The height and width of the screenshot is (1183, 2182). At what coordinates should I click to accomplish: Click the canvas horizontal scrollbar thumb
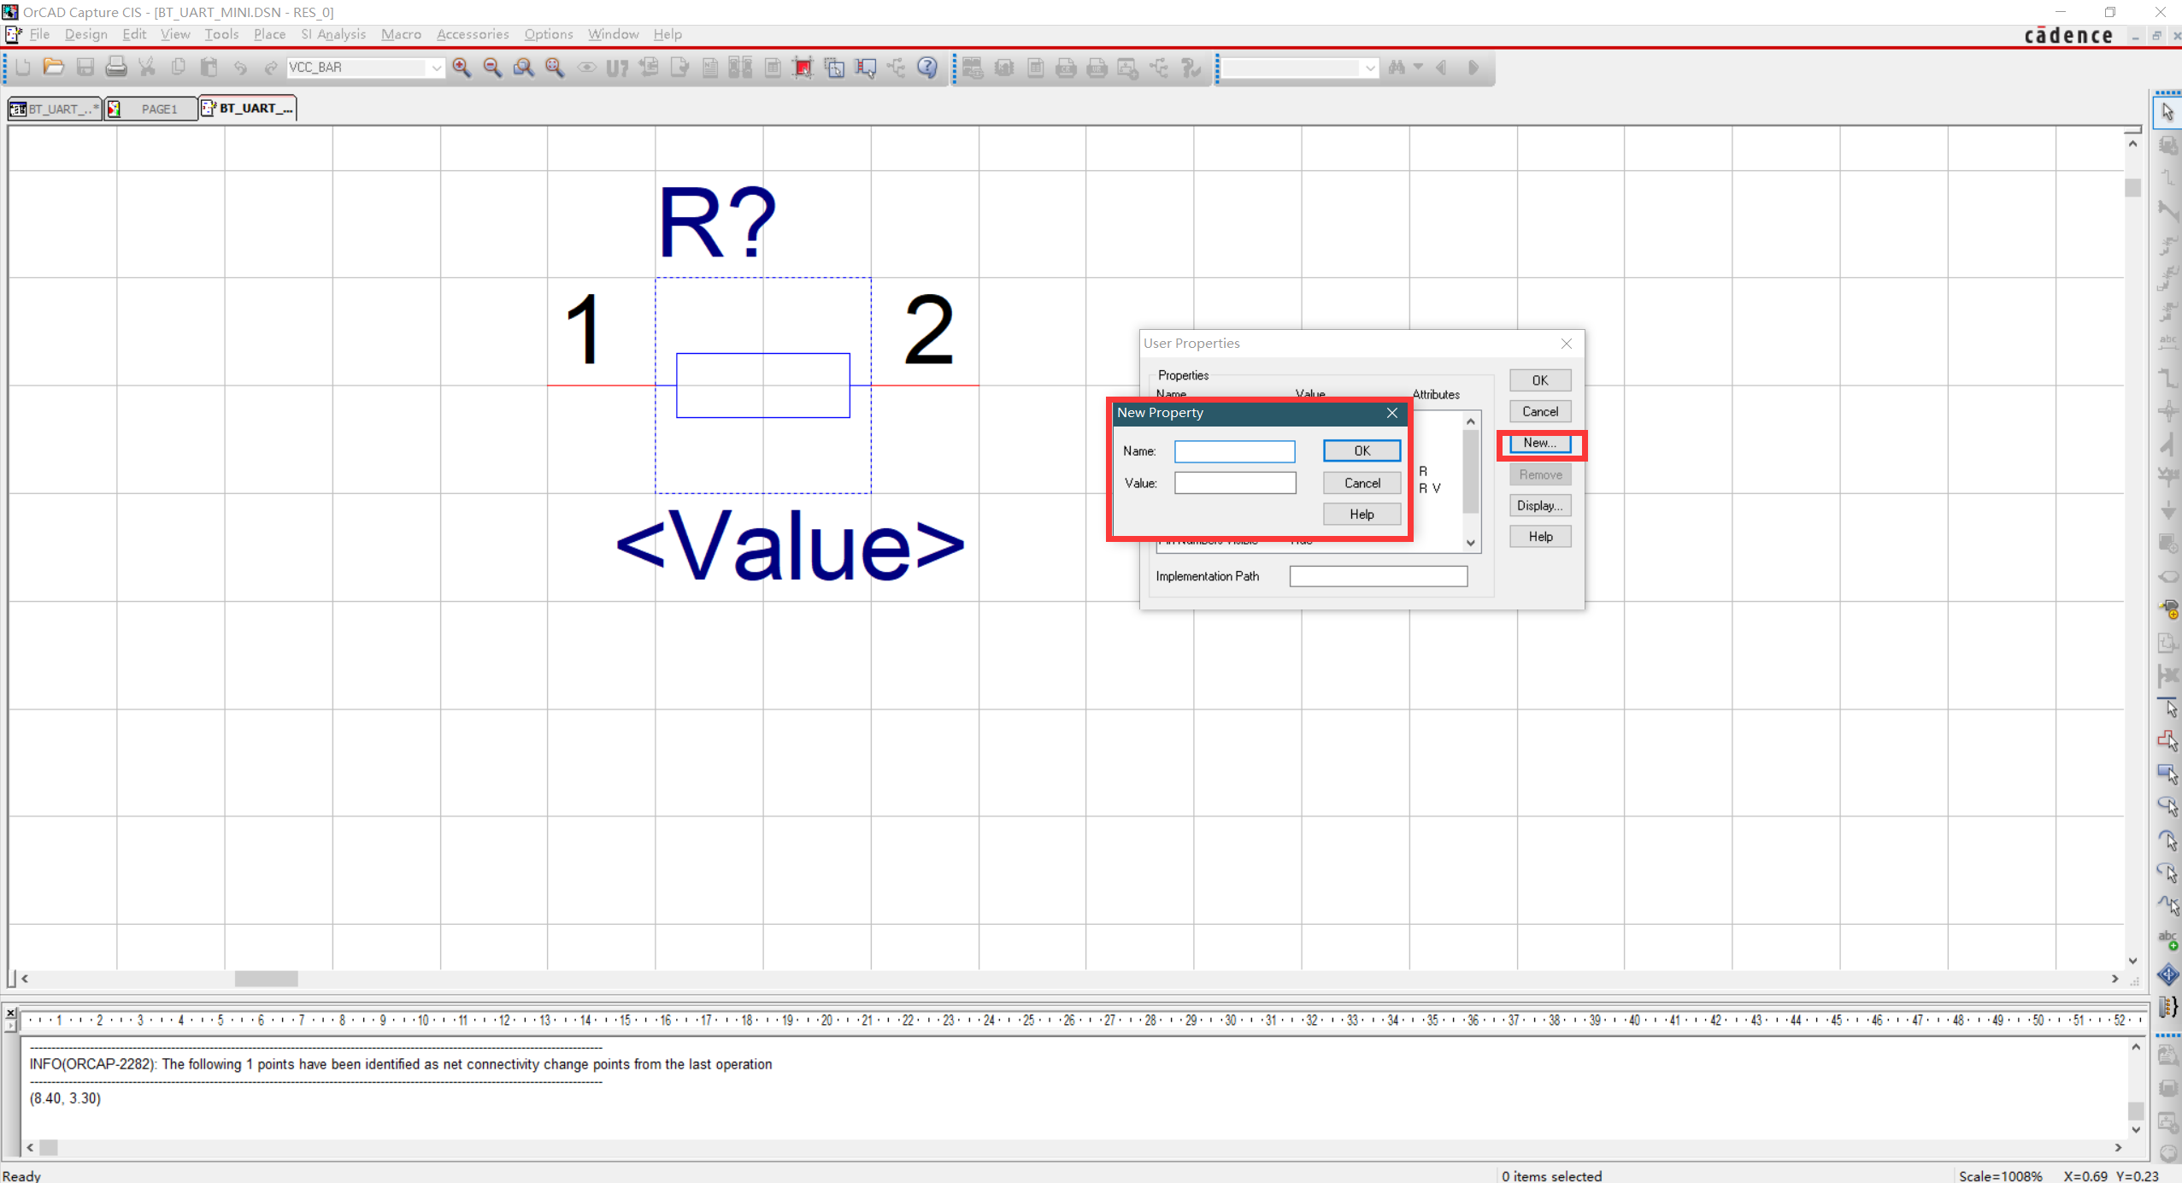point(266,979)
